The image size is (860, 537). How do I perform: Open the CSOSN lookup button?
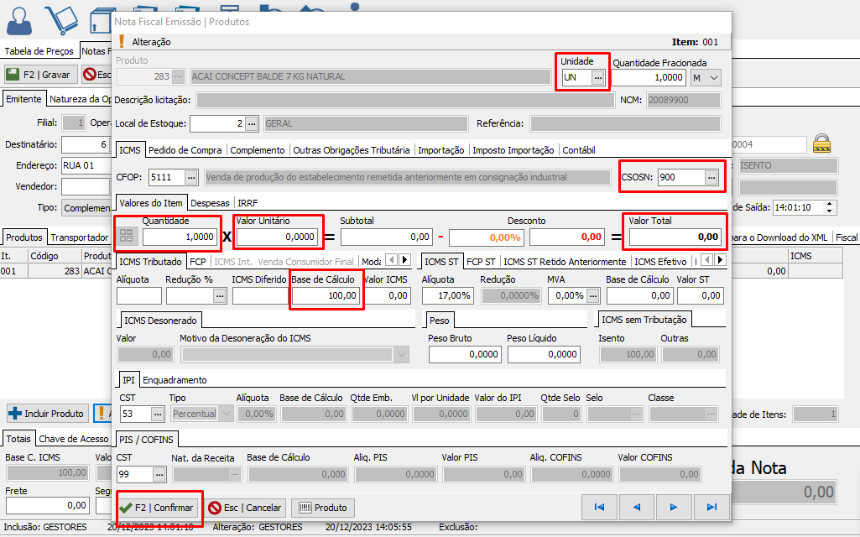click(x=711, y=177)
